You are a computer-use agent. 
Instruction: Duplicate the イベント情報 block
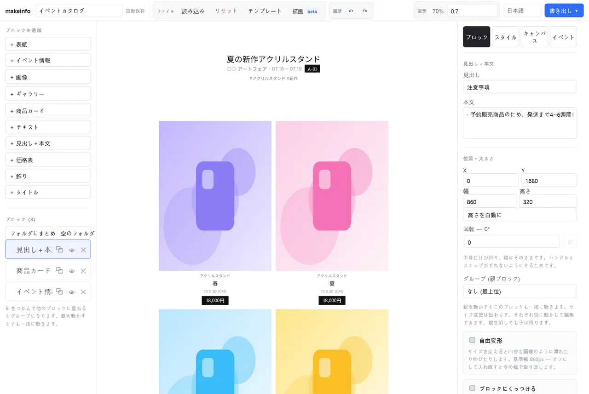[x=59, y=291]
